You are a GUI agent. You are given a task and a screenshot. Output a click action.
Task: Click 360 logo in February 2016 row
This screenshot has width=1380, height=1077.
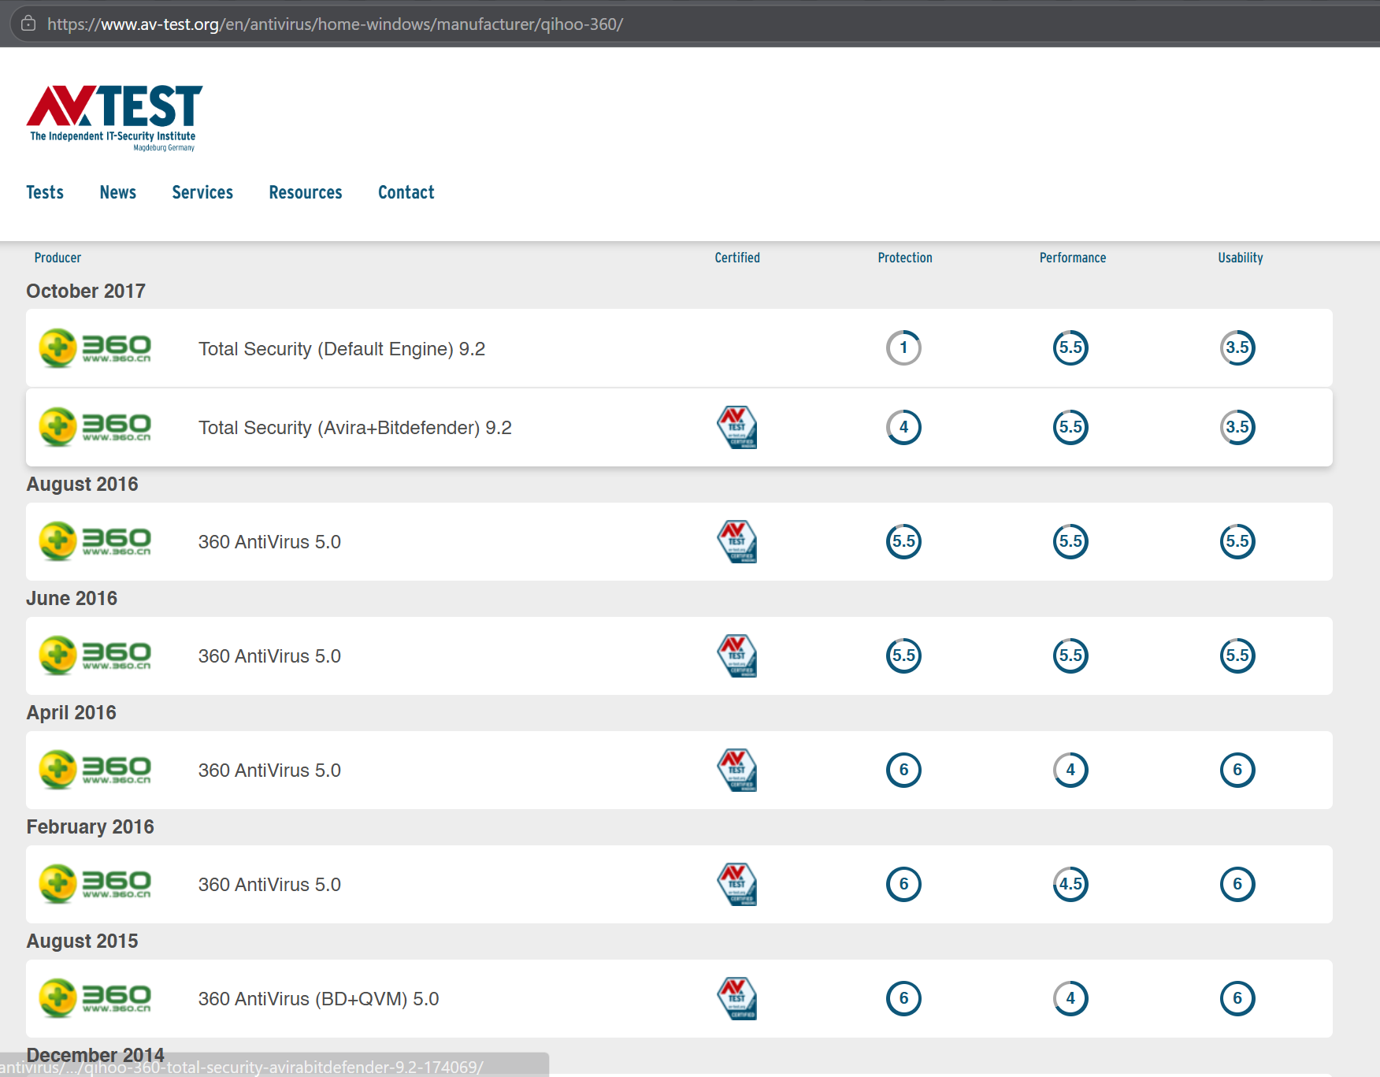coord(95,884)
